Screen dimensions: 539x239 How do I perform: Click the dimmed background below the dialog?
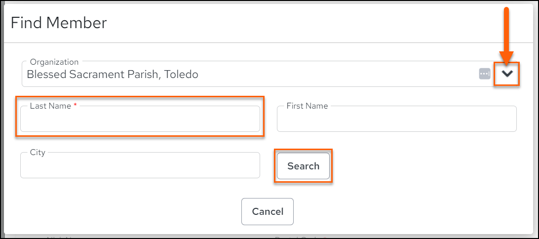269,237
